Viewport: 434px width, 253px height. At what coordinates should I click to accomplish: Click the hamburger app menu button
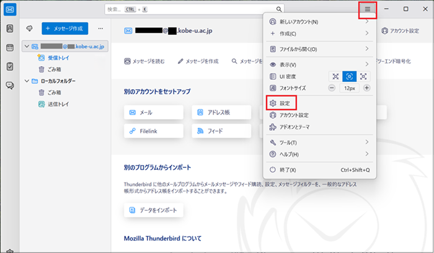367,9
